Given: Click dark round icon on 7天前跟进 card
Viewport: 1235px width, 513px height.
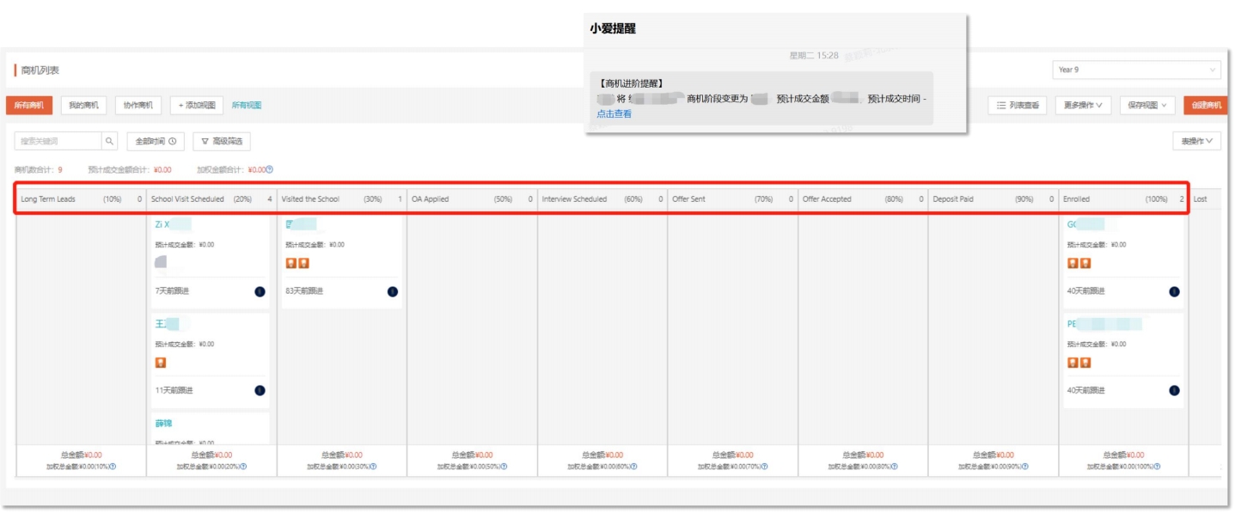Looking at the screenshot, I should click(x=260, y=291).
